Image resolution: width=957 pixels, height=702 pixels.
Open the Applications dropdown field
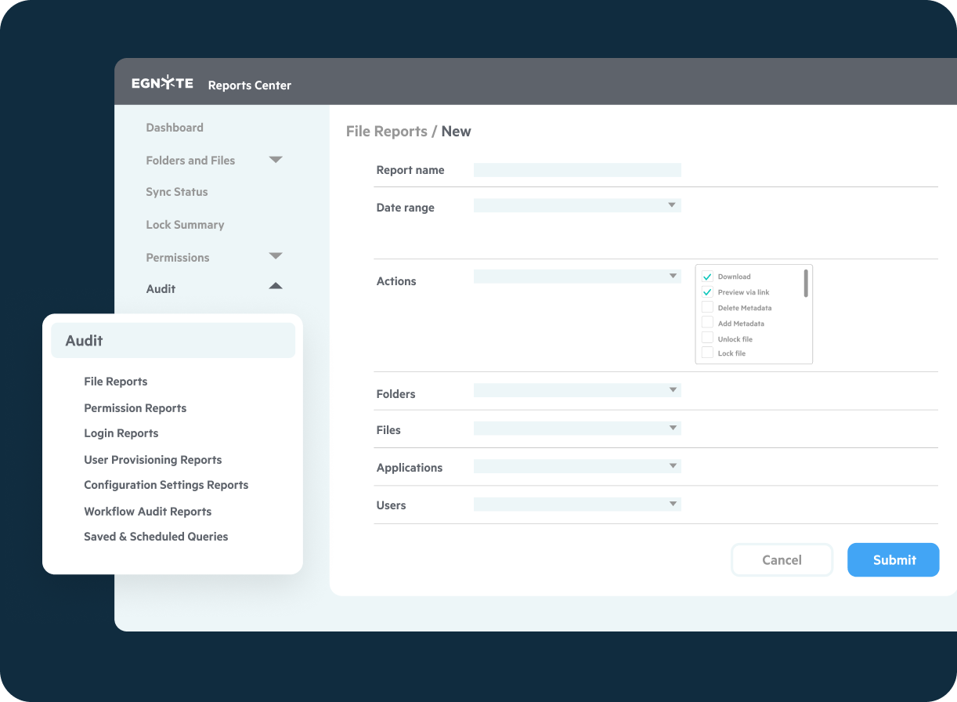(577, 466)
